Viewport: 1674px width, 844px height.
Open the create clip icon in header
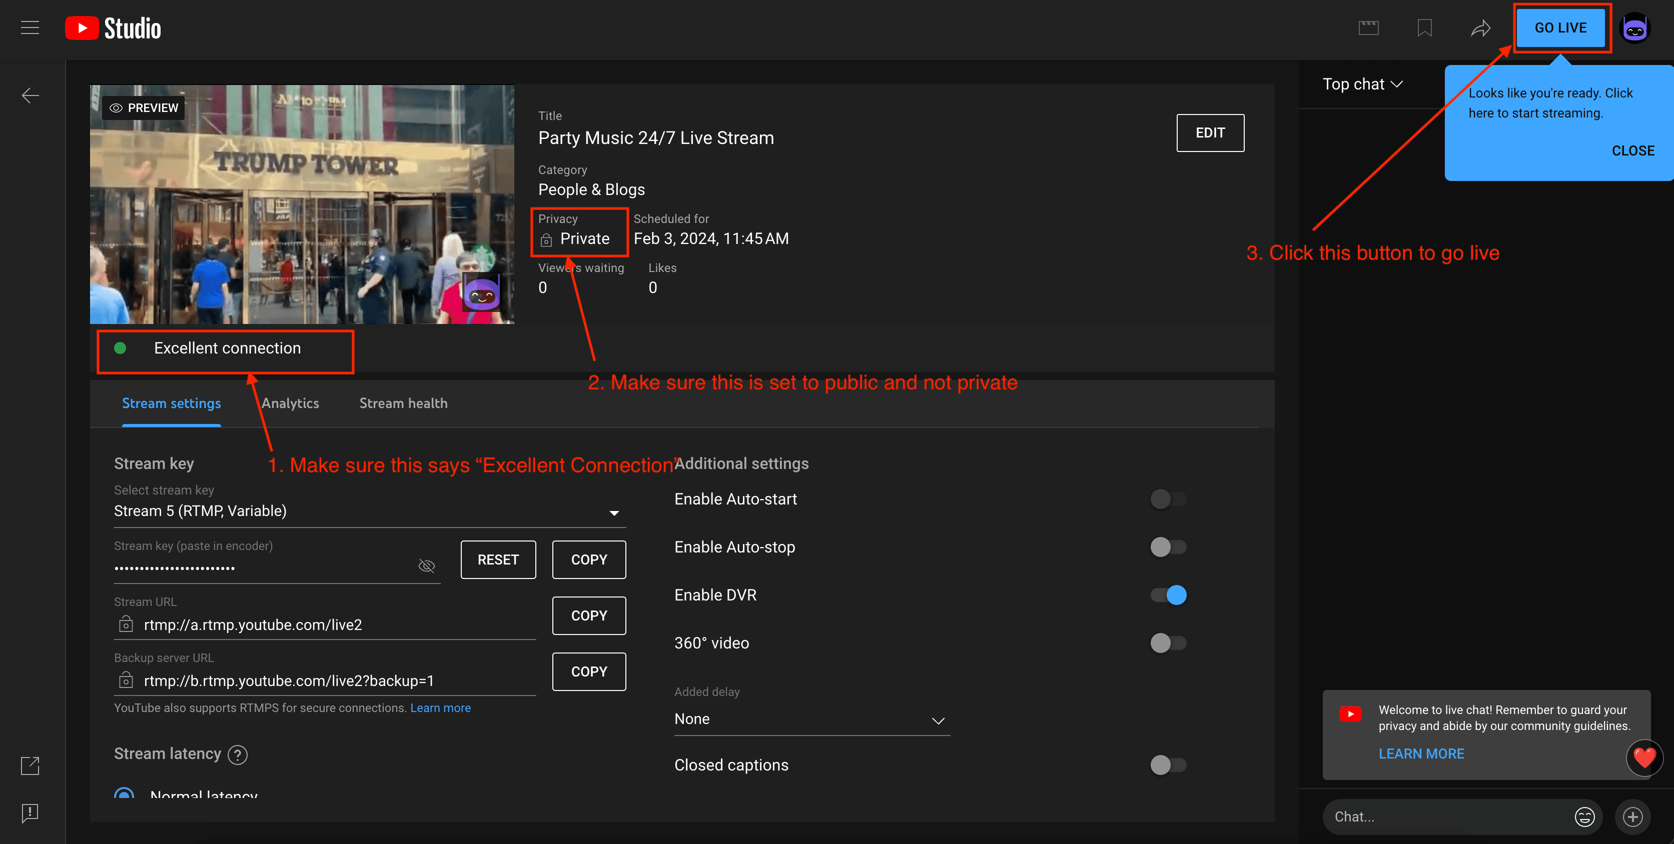1369,28
